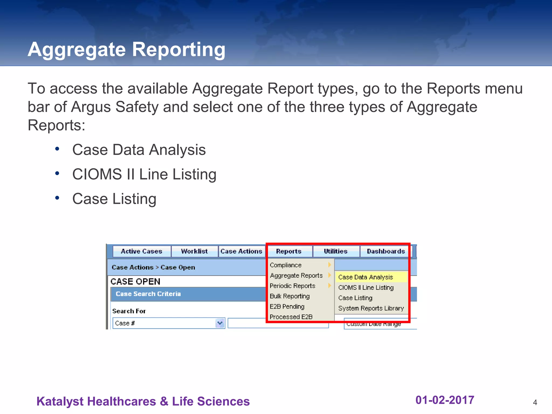This screenshot has width=552, height=414.
Task: Click the Reports menu tab
Action: [x=290, y=251]
